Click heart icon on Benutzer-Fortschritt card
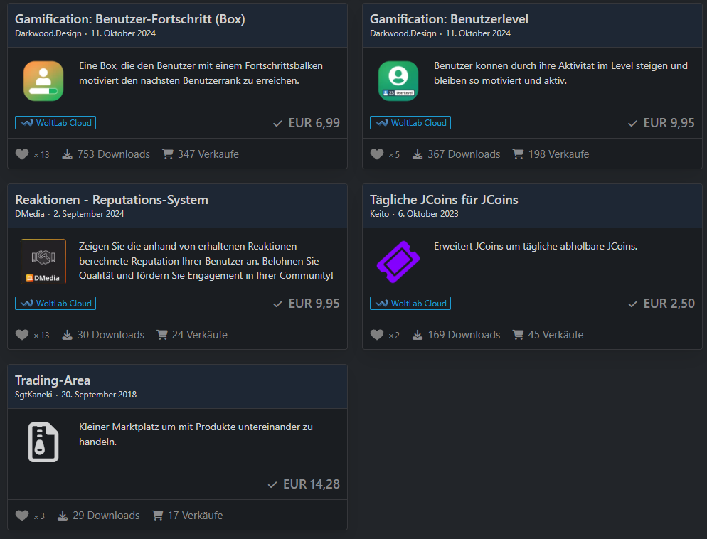This screenshot has width=707, height=539. (22, 154)
